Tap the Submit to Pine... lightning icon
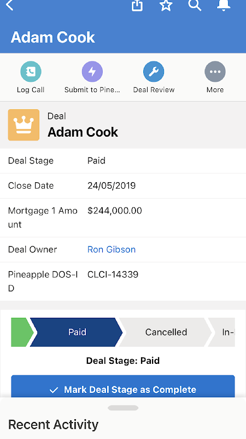 tap(92, 72)
